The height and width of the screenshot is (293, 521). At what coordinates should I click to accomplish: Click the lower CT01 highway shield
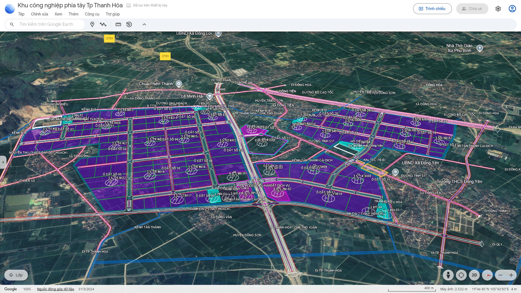tap(165, 56)
